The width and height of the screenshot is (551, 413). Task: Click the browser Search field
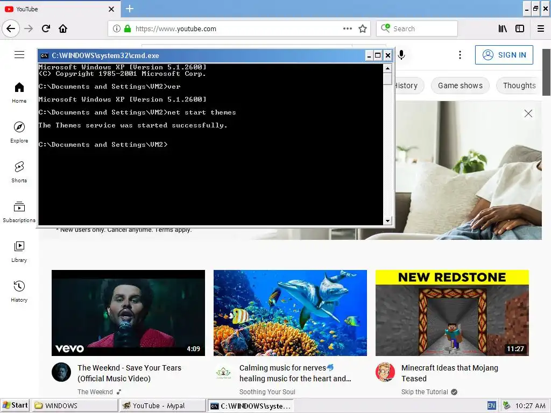[x=417, y=29]
